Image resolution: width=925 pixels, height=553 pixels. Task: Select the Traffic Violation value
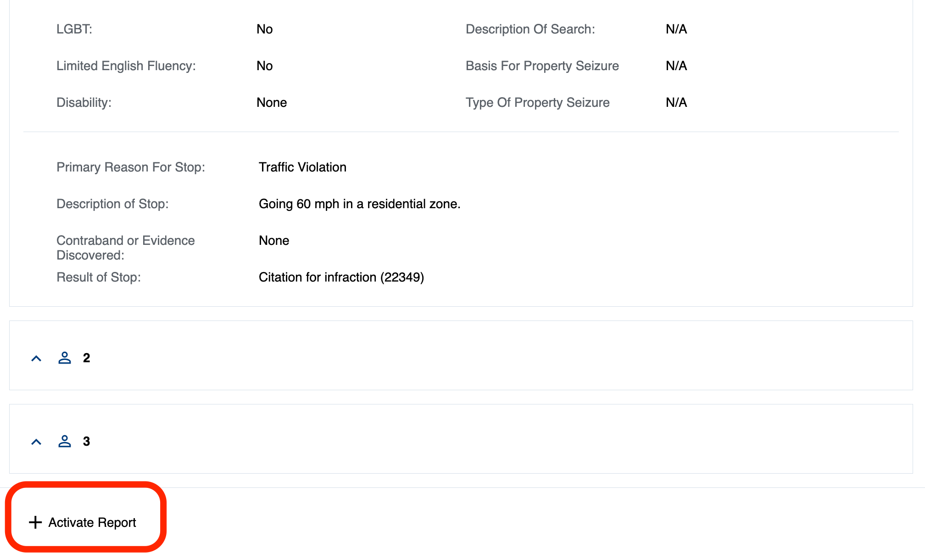click(x=302, y=167)
